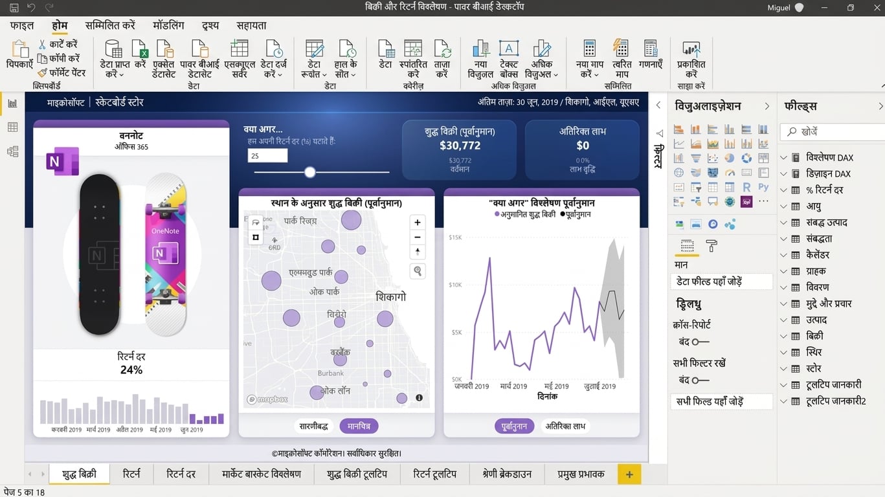Switch to Report view in left sidebar

click(x=12, y=103)
